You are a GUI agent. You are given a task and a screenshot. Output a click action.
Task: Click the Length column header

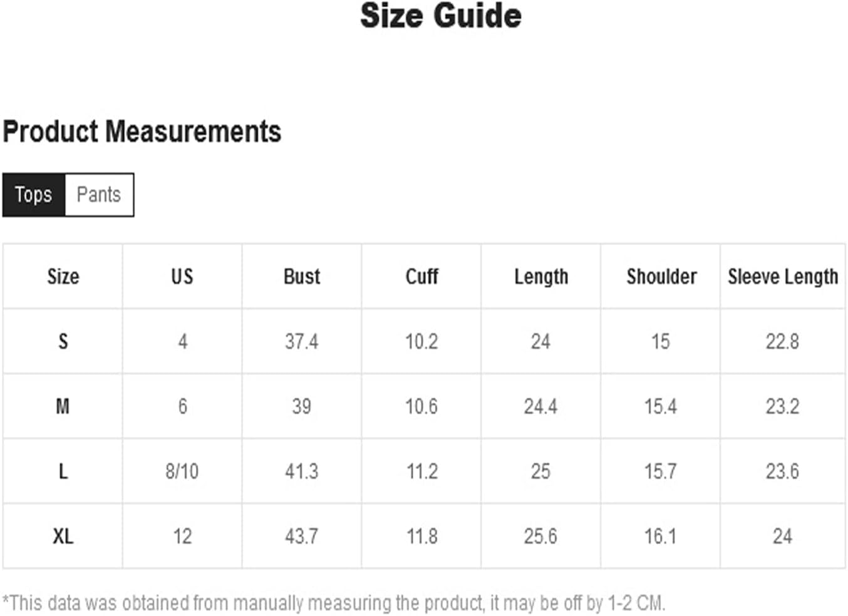click(x=541, y=276)
